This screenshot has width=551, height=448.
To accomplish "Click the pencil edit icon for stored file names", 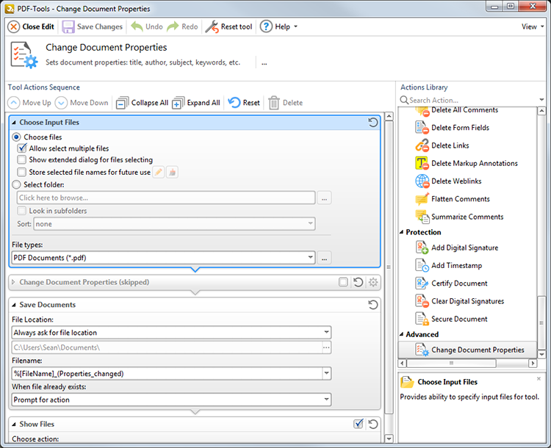I will tap(159, 172).
